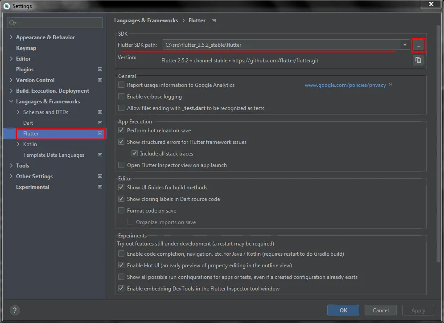This screenshot has width=444, height=323.
Task: Click the project-settings icon beside Plugins
Action: (100, 69)
